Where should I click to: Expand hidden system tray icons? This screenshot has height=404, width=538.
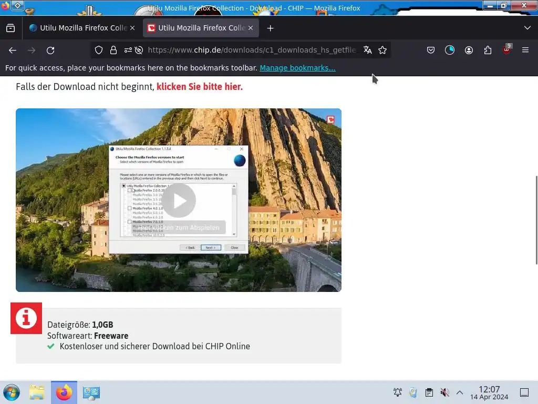460,392
